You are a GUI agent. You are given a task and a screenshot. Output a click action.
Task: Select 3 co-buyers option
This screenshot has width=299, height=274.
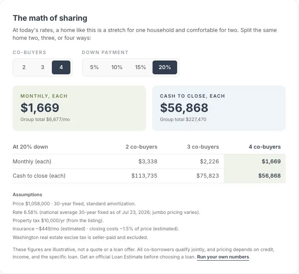42,67
